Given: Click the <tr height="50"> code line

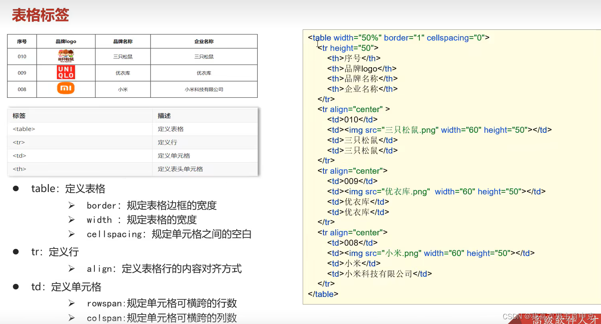Looking at the screenshot, I should click(348, 48).
